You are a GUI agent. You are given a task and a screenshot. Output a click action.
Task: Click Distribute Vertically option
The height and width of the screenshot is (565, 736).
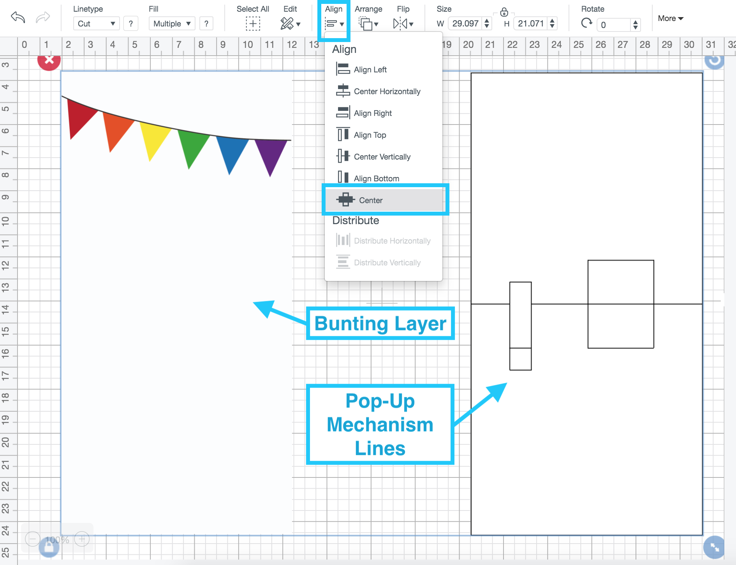coord(384,263)
